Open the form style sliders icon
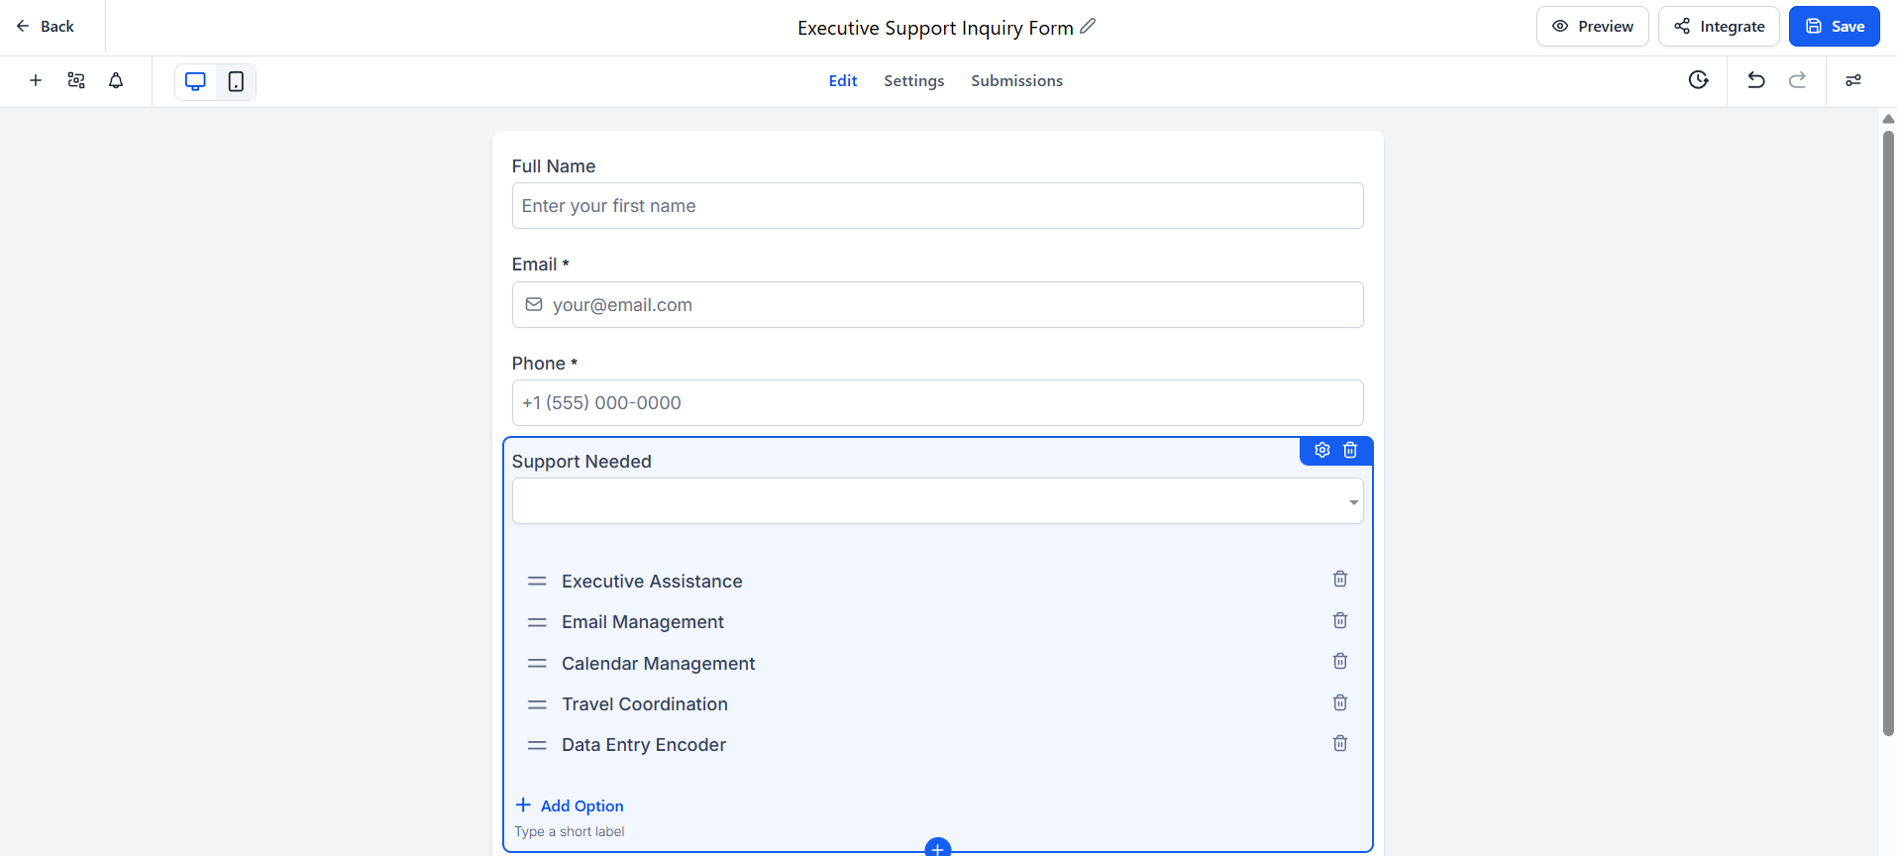1897x856 pixels. 1853,80
